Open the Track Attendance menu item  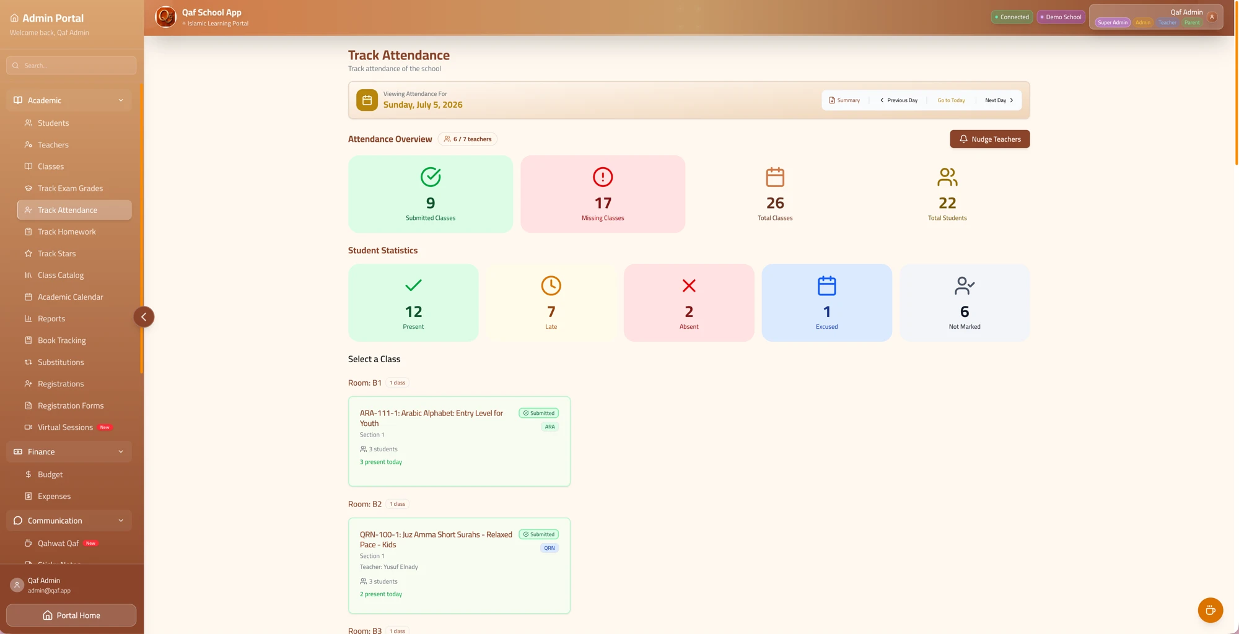pos(74,210)
